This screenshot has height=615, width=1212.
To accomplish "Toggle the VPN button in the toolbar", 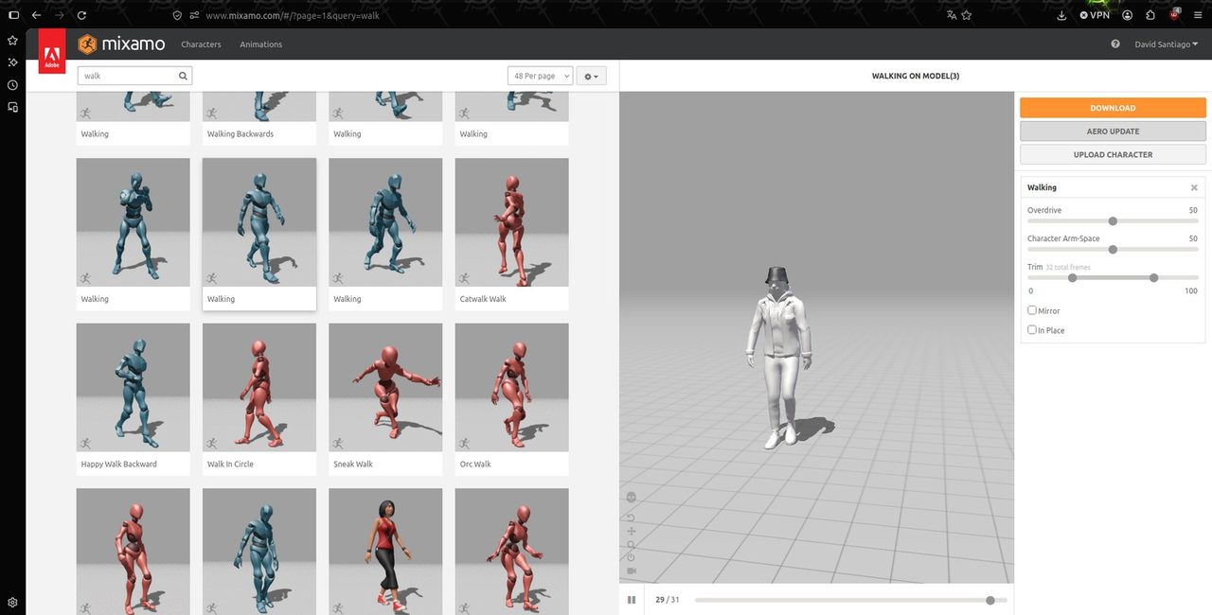I will point(1095,15).
